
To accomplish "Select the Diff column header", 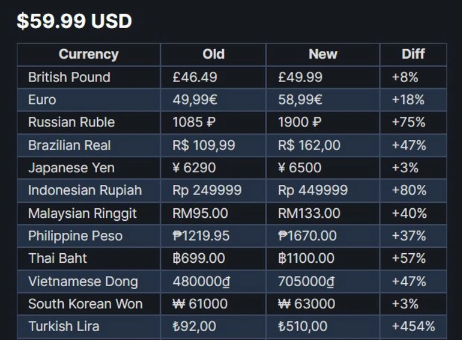I will pos(413,54).
